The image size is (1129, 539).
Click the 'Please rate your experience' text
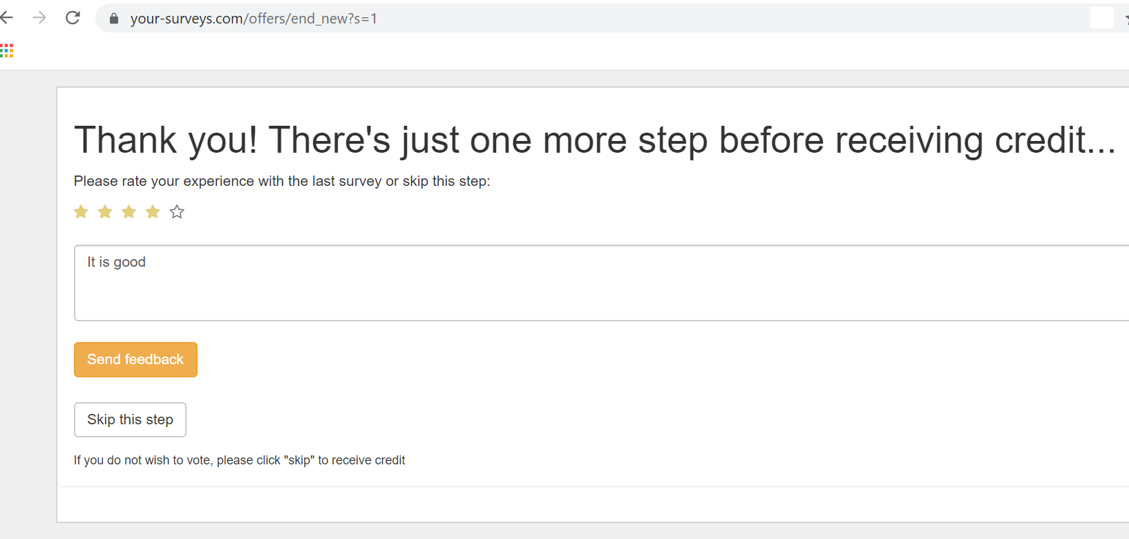point(282,181)
